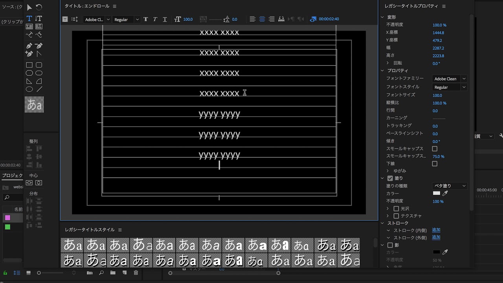Screen dimensions: 503x283
Task: Open tab stops ruler
Action: 281,19
